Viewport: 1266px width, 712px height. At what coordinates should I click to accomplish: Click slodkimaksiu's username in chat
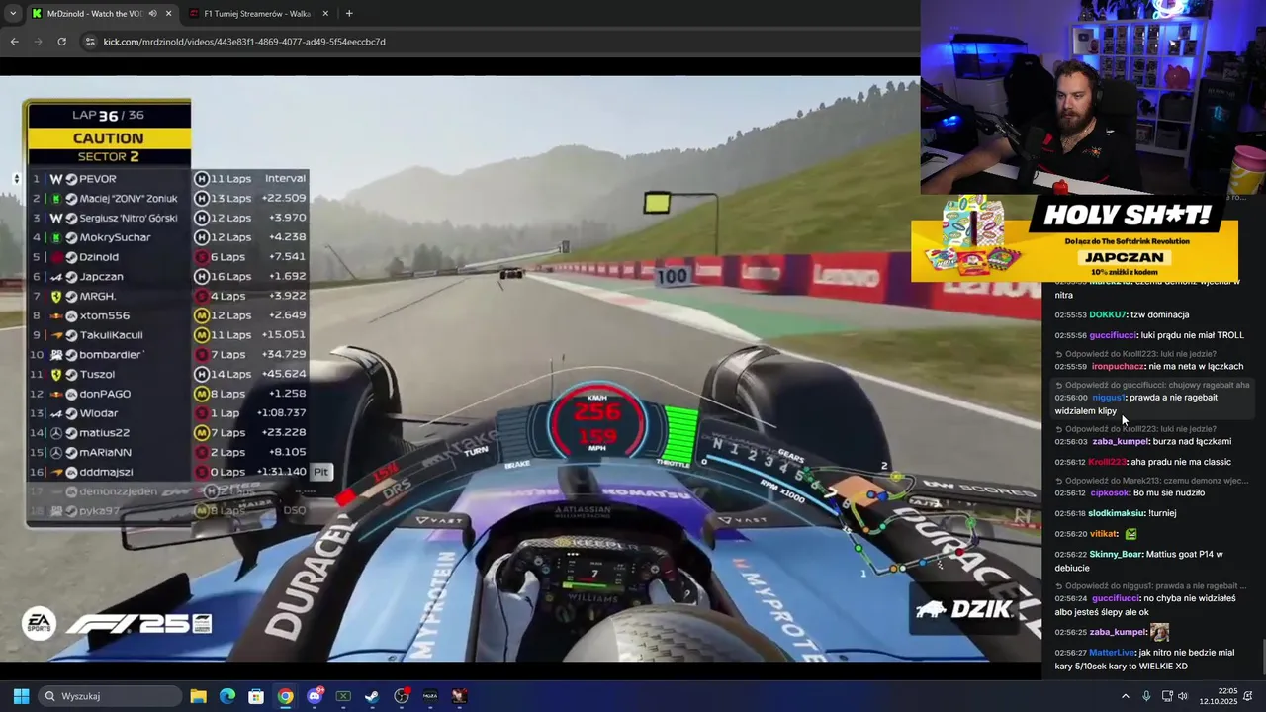coord(1117,513)
